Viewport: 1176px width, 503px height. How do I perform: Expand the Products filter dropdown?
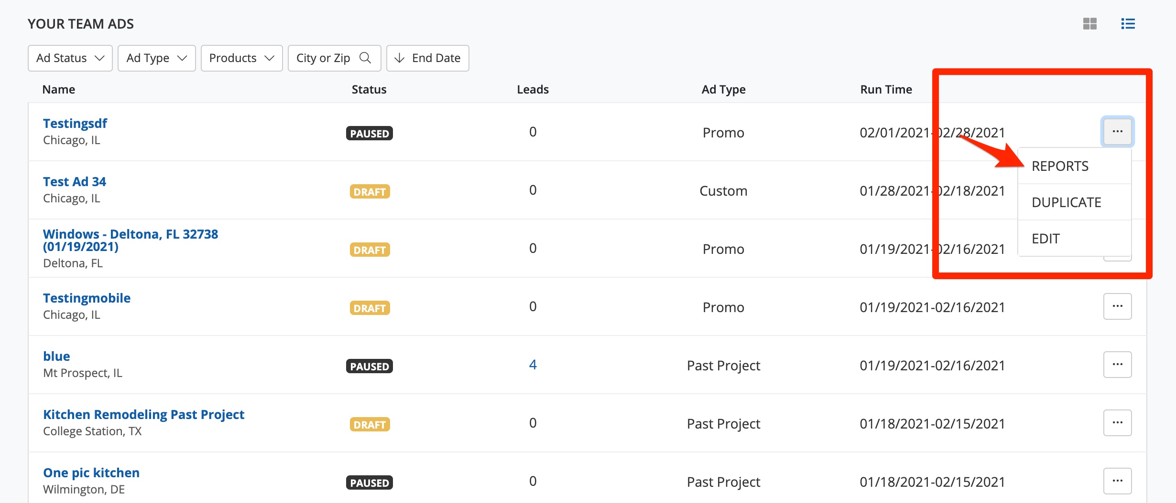tap(241, 58)
